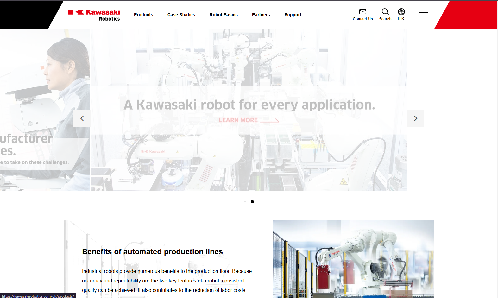Open the hamburger menu
The width and height of the screenshot is (498, 298).
[x=423, y=15]
